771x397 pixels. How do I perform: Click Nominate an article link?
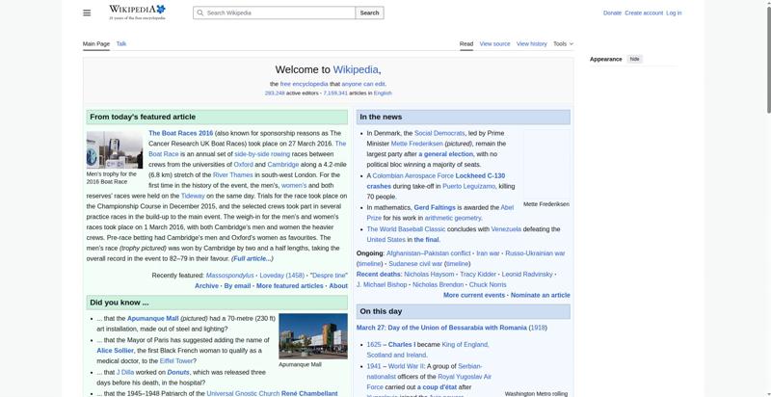540,295
